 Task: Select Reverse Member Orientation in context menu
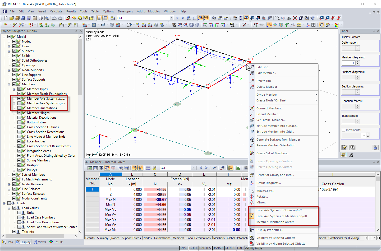[x=276, y=145]
